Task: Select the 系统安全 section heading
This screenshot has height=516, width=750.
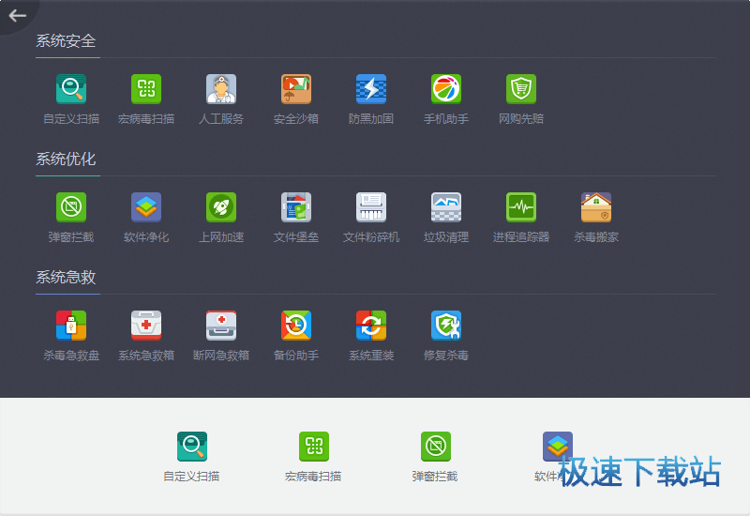Action: click(x=66, y=40)
